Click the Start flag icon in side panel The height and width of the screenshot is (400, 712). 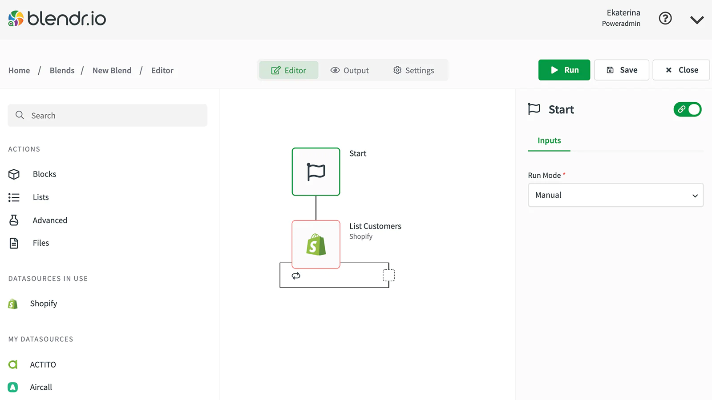(534, 109)
